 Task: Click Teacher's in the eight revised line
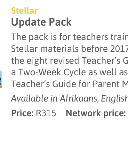(101, 61)
